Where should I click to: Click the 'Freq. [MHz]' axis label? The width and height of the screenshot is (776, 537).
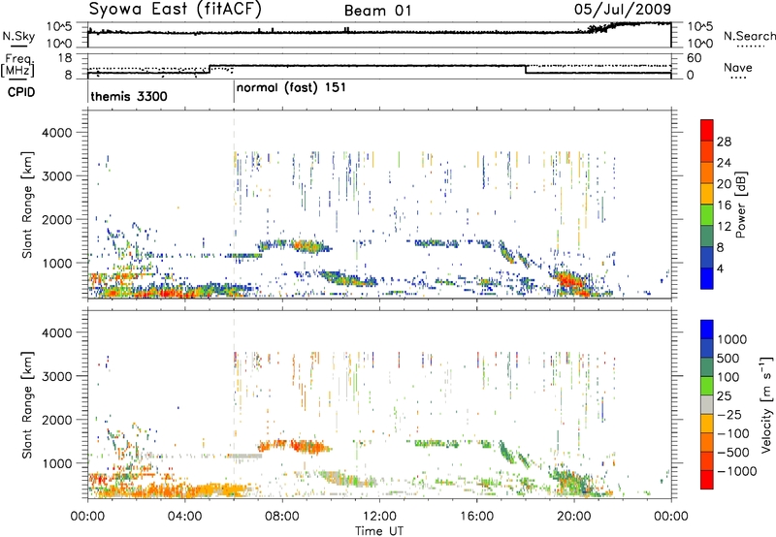[17, 66]
